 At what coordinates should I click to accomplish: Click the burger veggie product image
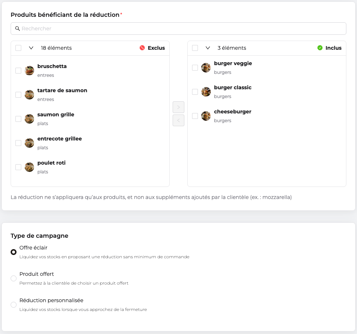(x=206, y=68)
